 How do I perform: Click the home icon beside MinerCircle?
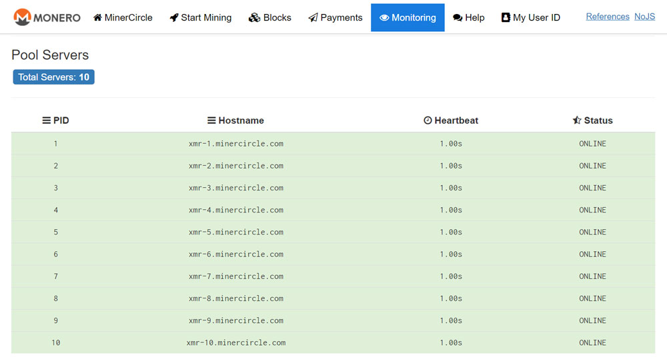click(97, 18)
